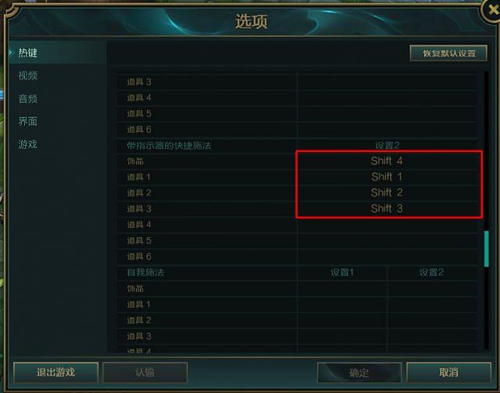The width and height of the screenshot is (500, 393).
Task: Click the 取消 cancel button
Action: pos(448,372)
